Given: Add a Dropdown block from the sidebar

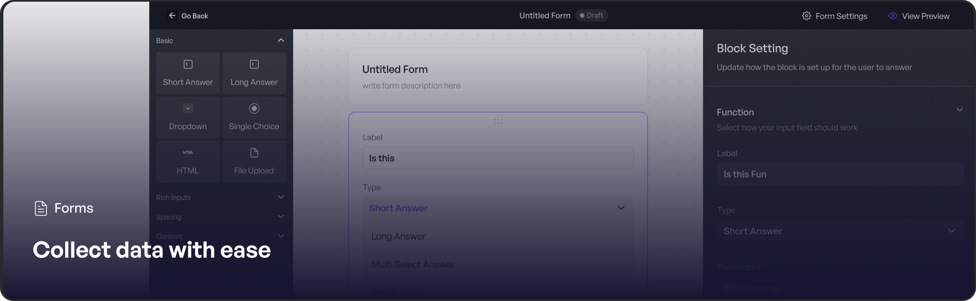Looking at the screenshot, I should click(188, 117).
